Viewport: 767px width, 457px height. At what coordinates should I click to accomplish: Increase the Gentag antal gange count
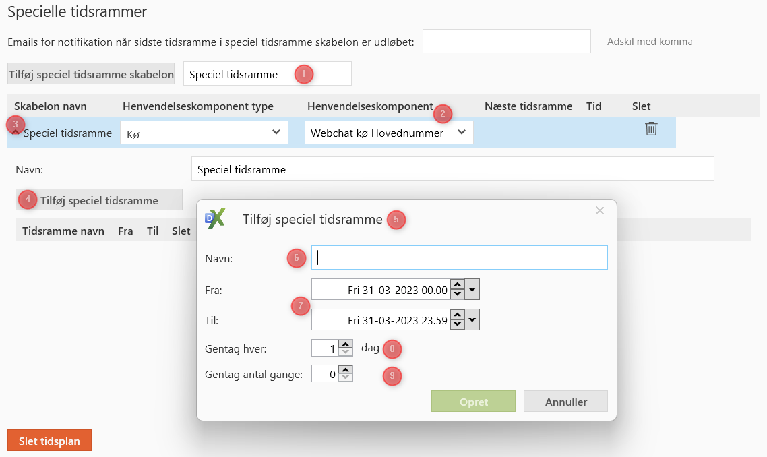pos(346,369)
